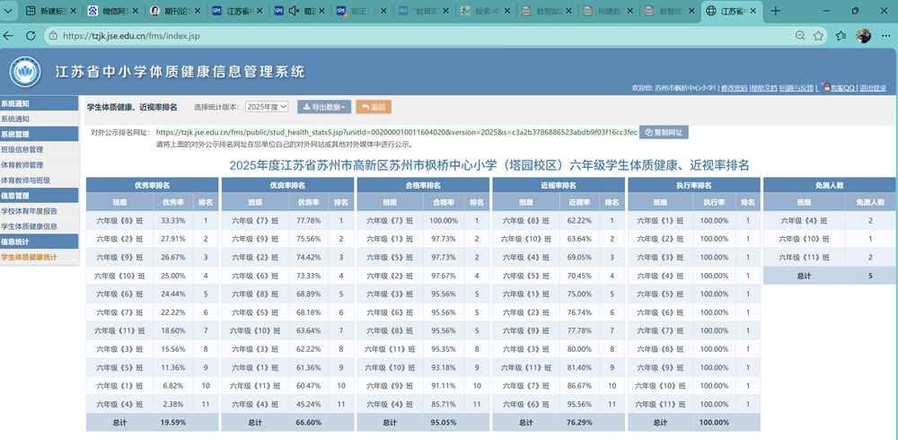
Task: Click 退出登录 to log out
Action: pyautogui.click(x=873, y=88)
